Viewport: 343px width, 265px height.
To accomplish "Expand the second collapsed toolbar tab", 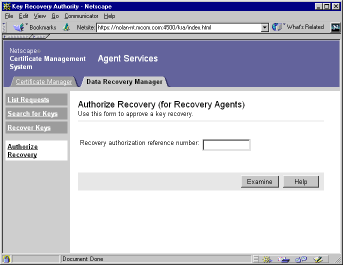I will point(40,37).
